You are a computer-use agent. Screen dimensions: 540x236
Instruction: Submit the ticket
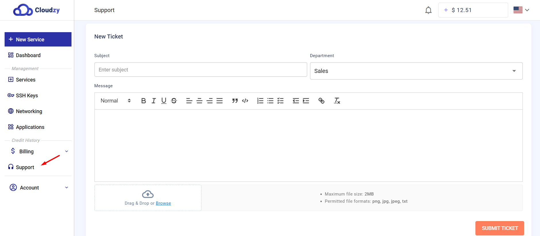tap(500, 228)
